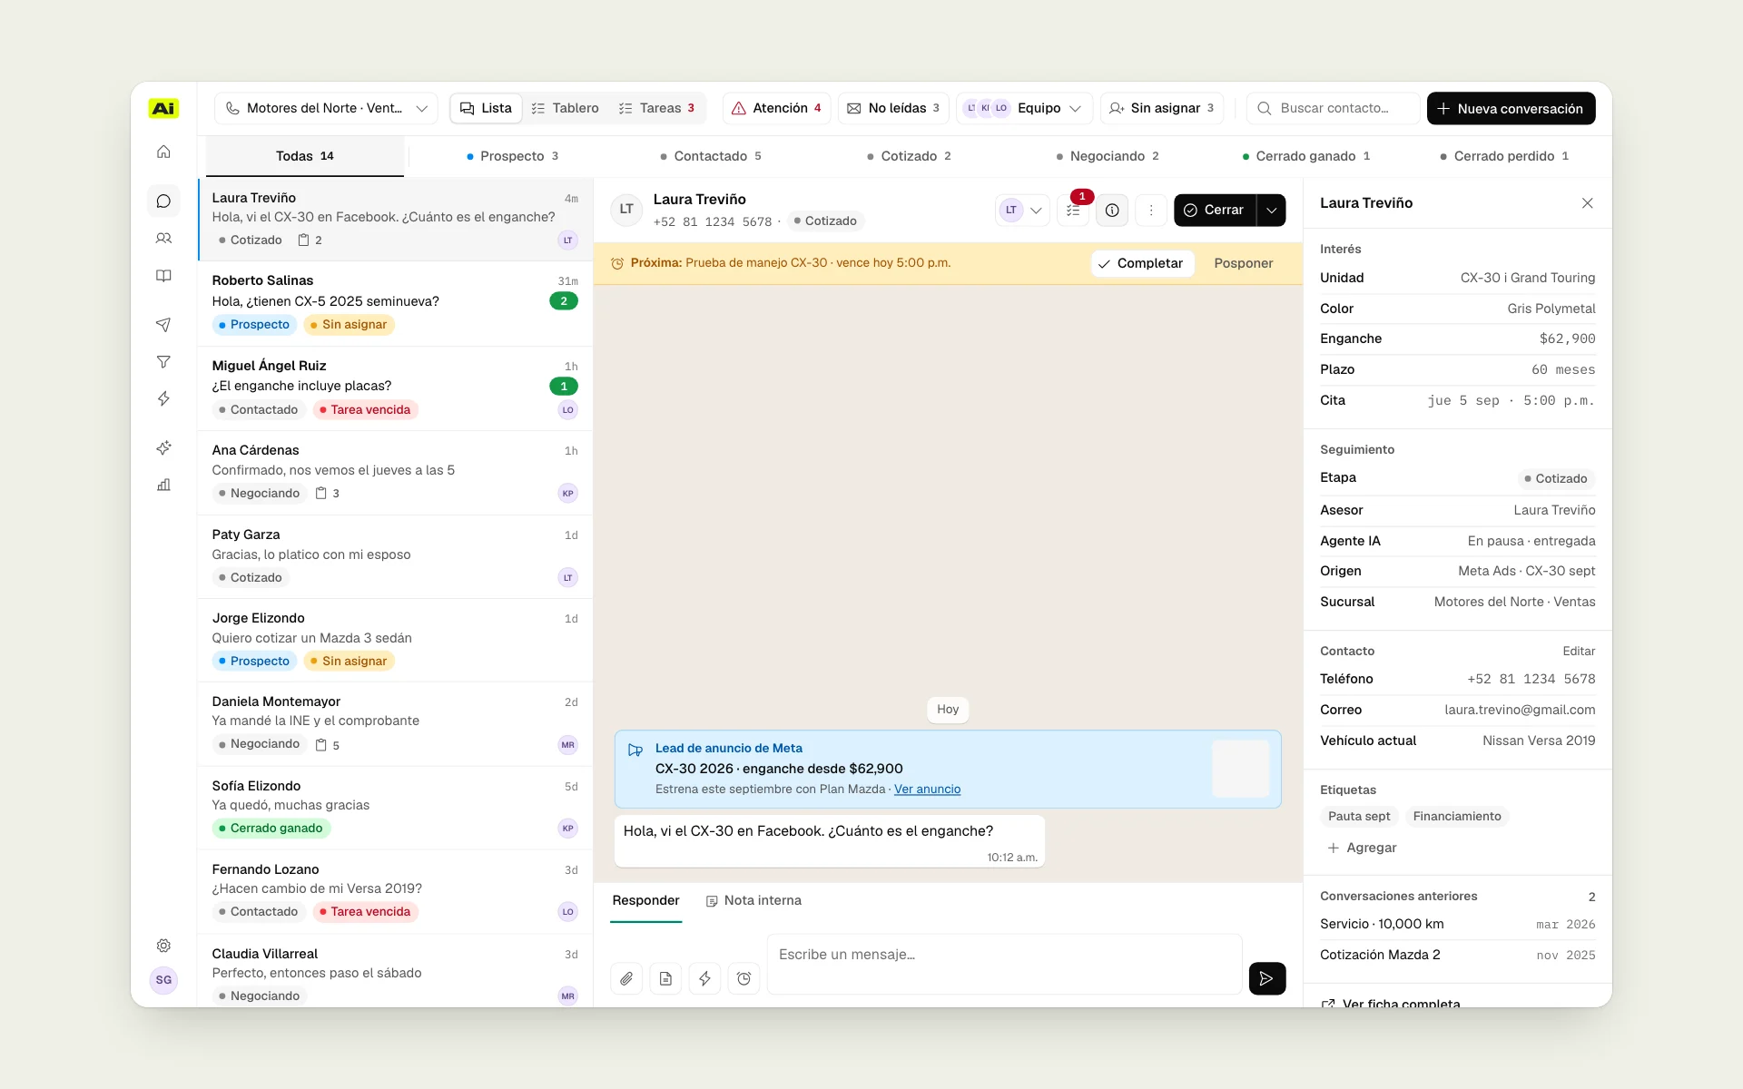Switch to Tareas view
The image size is (1743, 1089).
(x=656, y=108)
